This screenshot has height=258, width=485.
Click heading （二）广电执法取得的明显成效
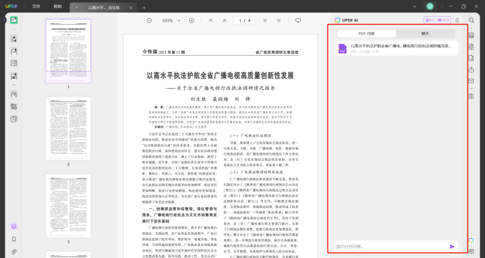click(x=256, y=172)
